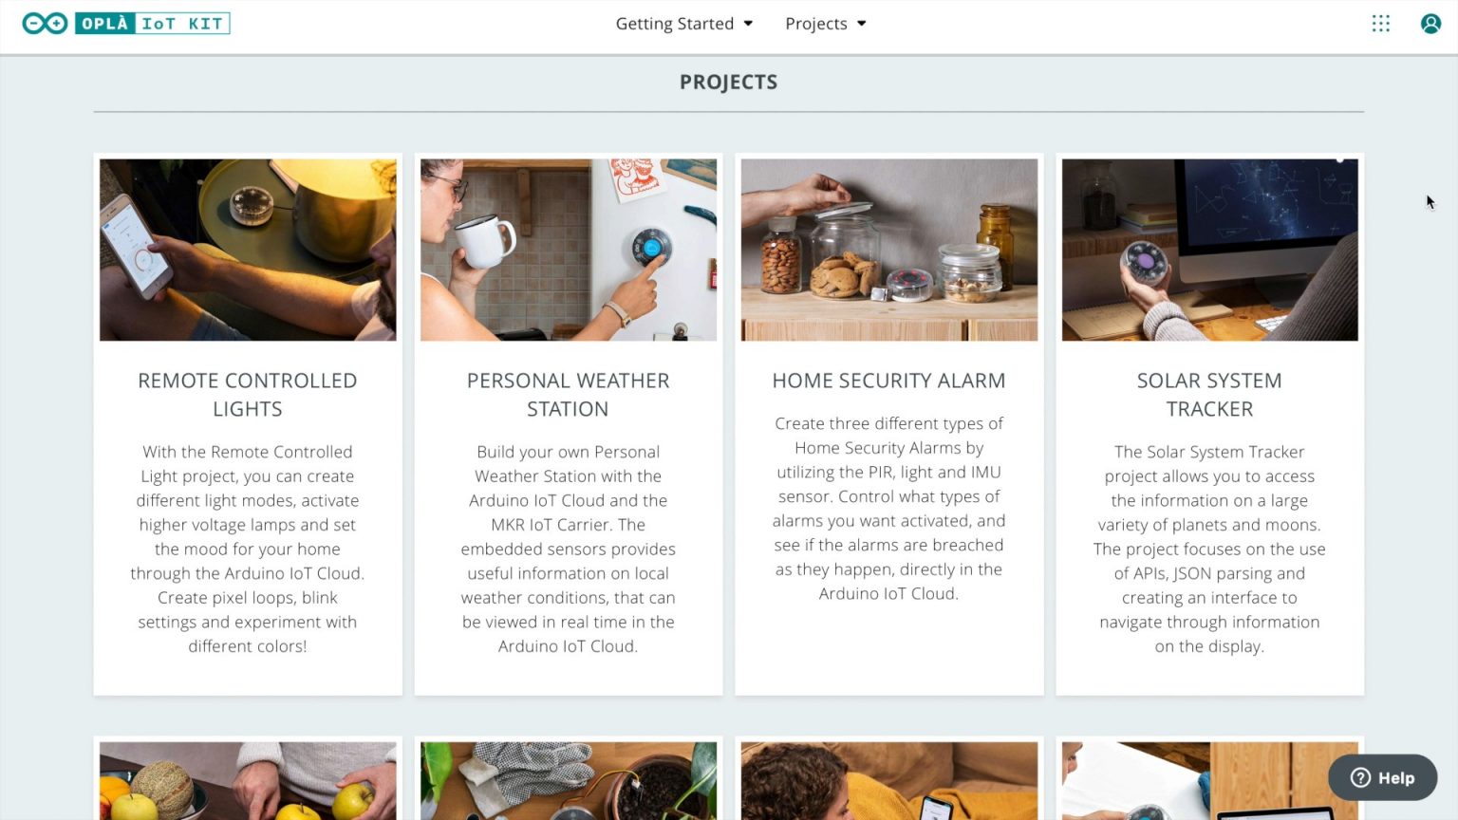Open the Projects menu in navbar
Screen dimensions: 1458x820
click(x=816, y=24)
